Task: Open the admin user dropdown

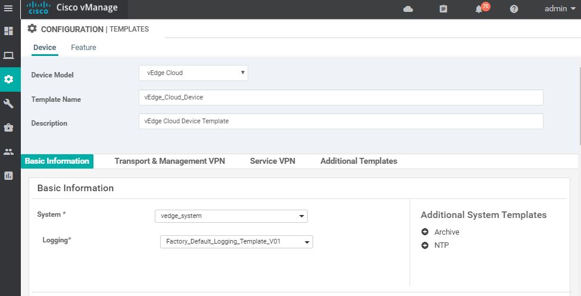Action: (x=560, y=8)
